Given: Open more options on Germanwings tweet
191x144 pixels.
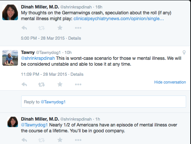Looking at the screenshot, I should click(78, 28).
